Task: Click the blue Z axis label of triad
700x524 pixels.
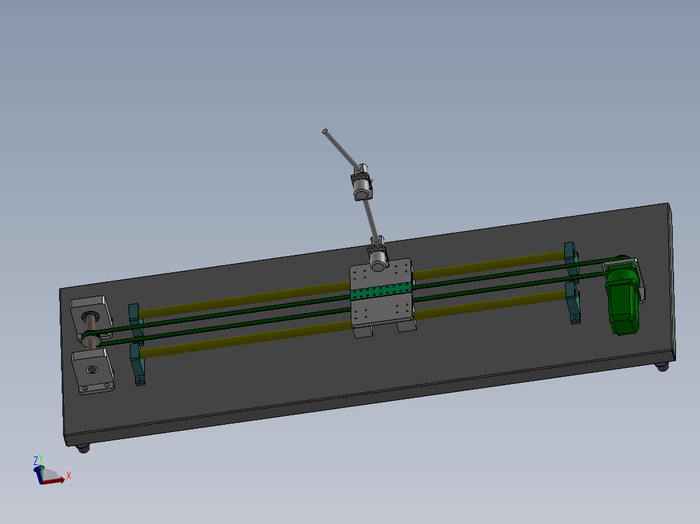Action: [36, 460]
